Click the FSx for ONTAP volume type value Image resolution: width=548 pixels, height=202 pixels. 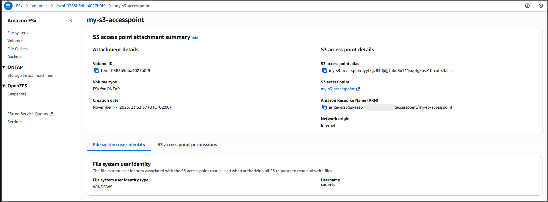coord(106,89)
